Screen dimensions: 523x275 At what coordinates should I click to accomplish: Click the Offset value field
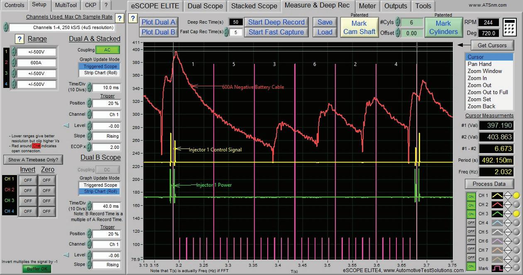click(x=411, y=33)
